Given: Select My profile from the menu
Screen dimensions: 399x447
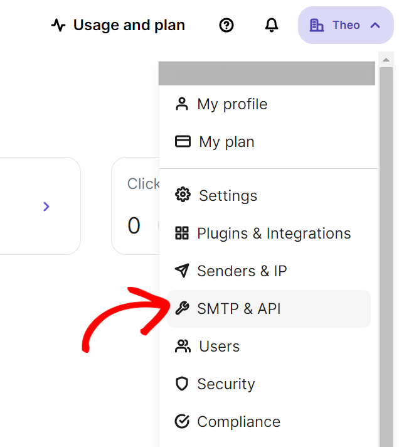Looking at the screenshot, I should coord(232,104).
